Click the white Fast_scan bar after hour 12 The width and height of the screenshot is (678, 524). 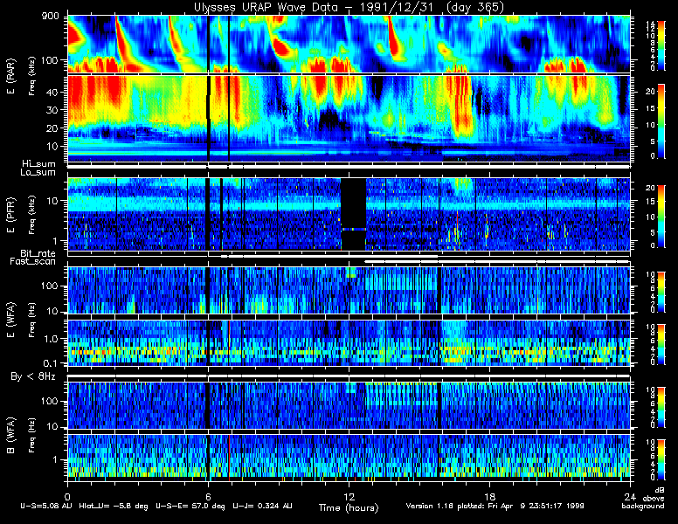(497, 262)
